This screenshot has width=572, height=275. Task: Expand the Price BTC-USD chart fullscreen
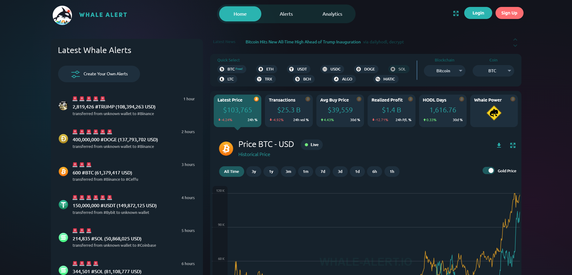coord(513,145)
